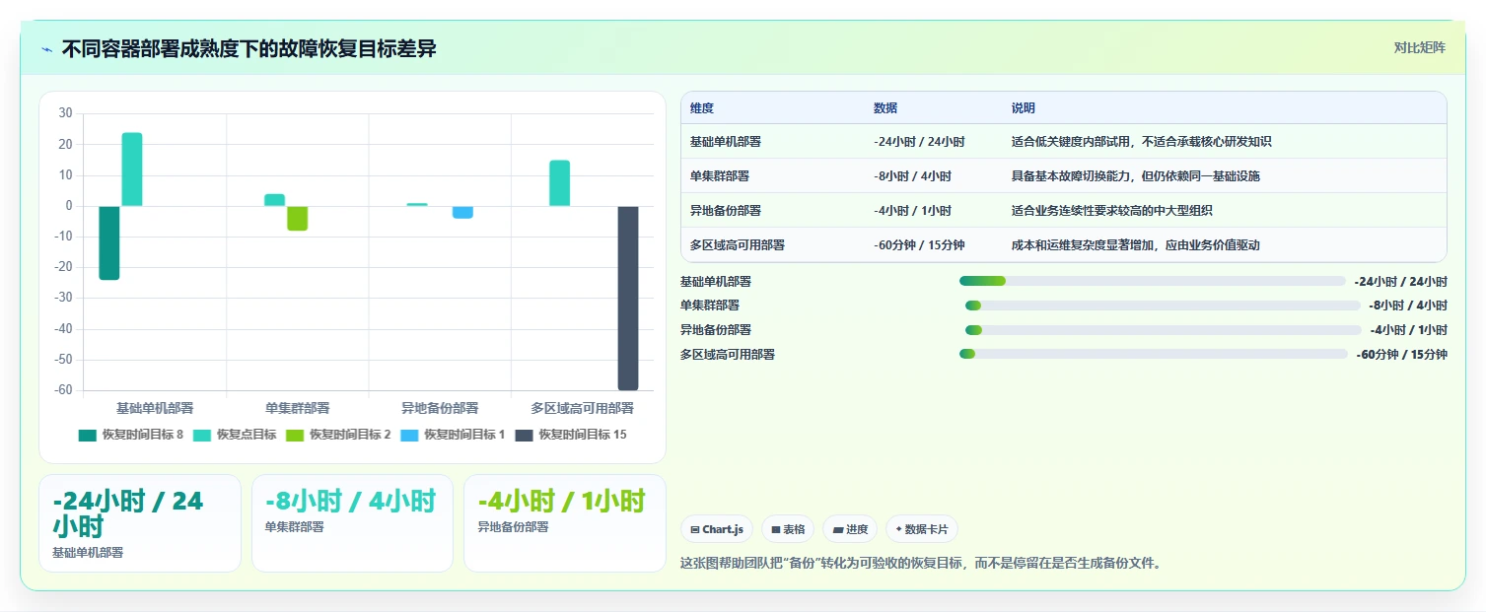Toggle legend item 恢复时间目标 1
The height and width of the screenshot is (612, 1486).
coord(453,435)
